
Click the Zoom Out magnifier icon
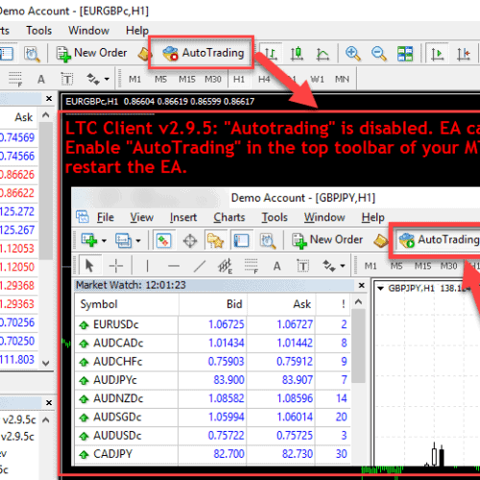(379, 54)
